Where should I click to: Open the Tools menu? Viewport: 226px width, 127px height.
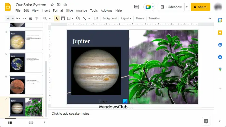point(94,11)
